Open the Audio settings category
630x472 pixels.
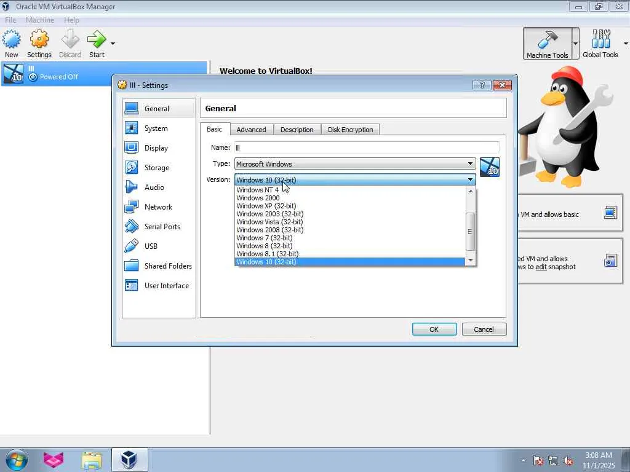click(159, 187)
